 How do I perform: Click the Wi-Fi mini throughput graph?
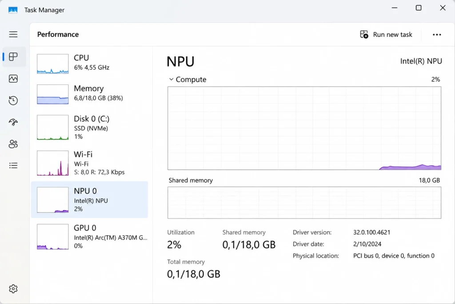53,163
